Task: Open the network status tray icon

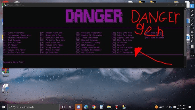Action: (171, 107)
